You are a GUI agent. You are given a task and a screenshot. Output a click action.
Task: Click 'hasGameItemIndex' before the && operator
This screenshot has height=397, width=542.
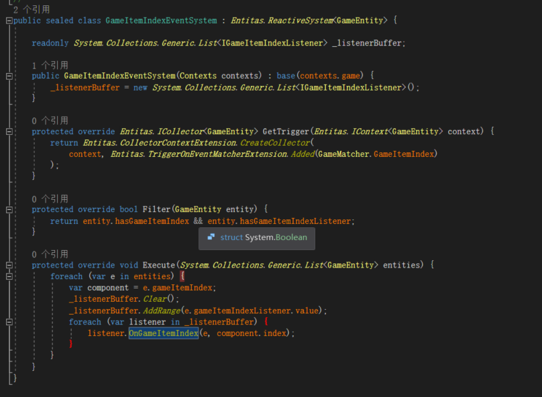[152, 221]
